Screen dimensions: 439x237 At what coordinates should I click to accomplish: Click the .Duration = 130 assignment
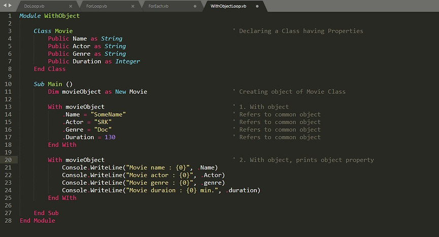coord(89,138)
